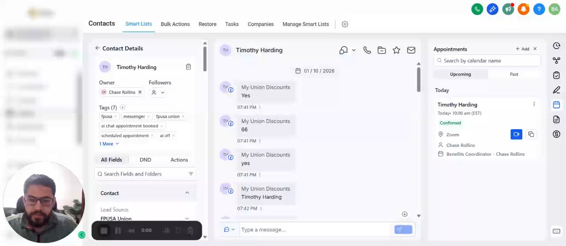This screenshot has width=566, height=246.
Task: Open the field filter icon
Action: 191,174
